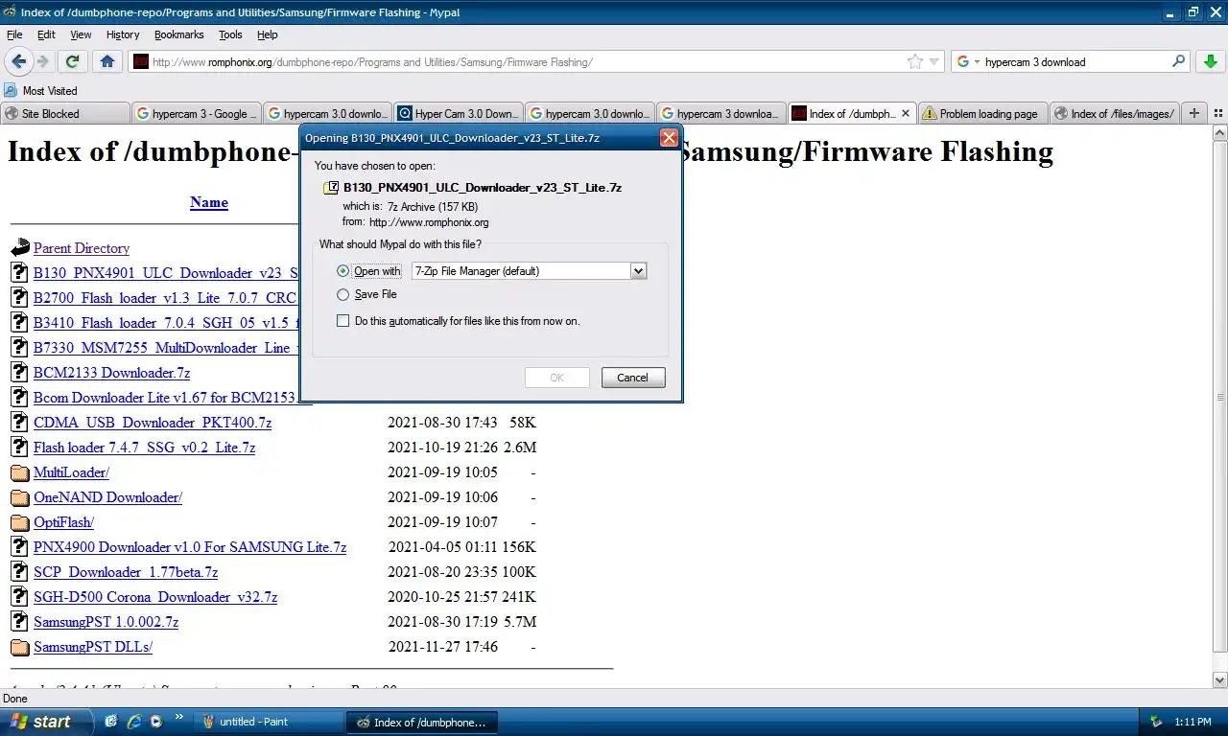Screen dimensions: 1228x736
Task: Click Show Desktop Quick Launch icon
Action: tap(111, 722)
